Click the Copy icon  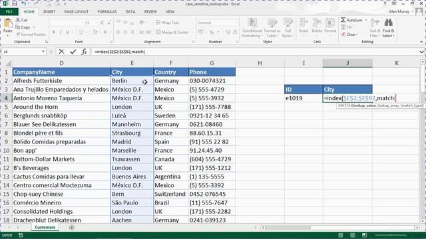tap(18, 27)
